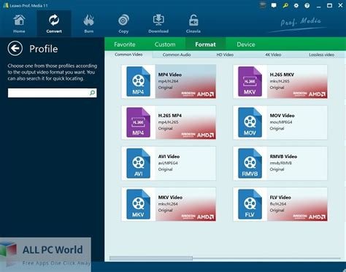Image resolution: width=346 pixels, height=272 pixels.
Task: Click the AVI file icon
Action: click(x=138, y=163)
